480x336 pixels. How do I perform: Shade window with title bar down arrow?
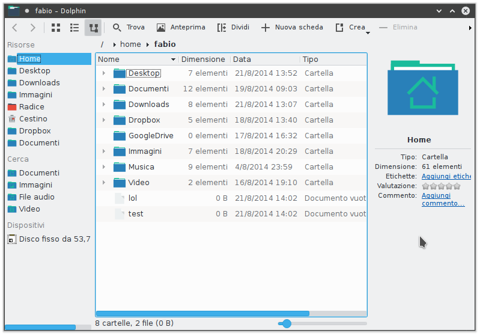point(439,11)
